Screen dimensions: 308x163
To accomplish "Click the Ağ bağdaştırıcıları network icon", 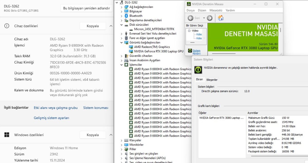I will tap(126, 7).
